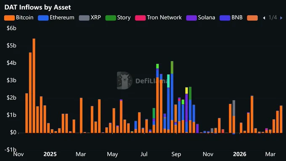Toggle the BNB legend series
Screen dimensions: 286x161
(231, 18)
